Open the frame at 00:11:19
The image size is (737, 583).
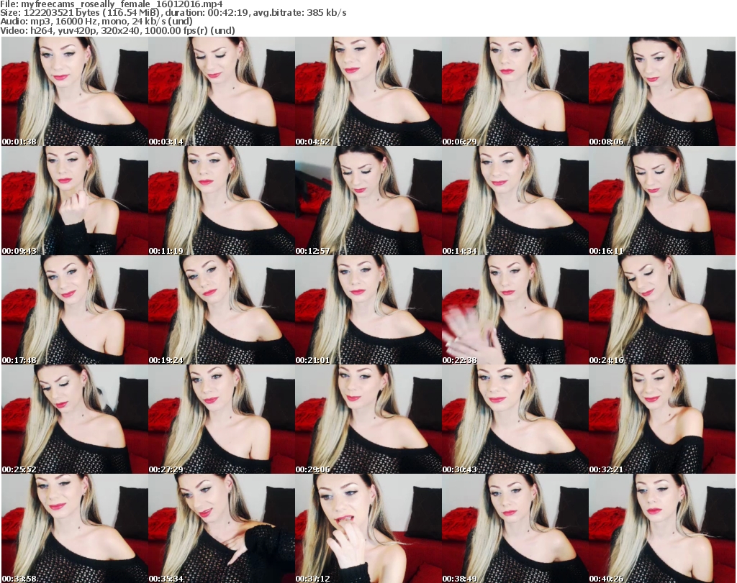click(222, 201)
